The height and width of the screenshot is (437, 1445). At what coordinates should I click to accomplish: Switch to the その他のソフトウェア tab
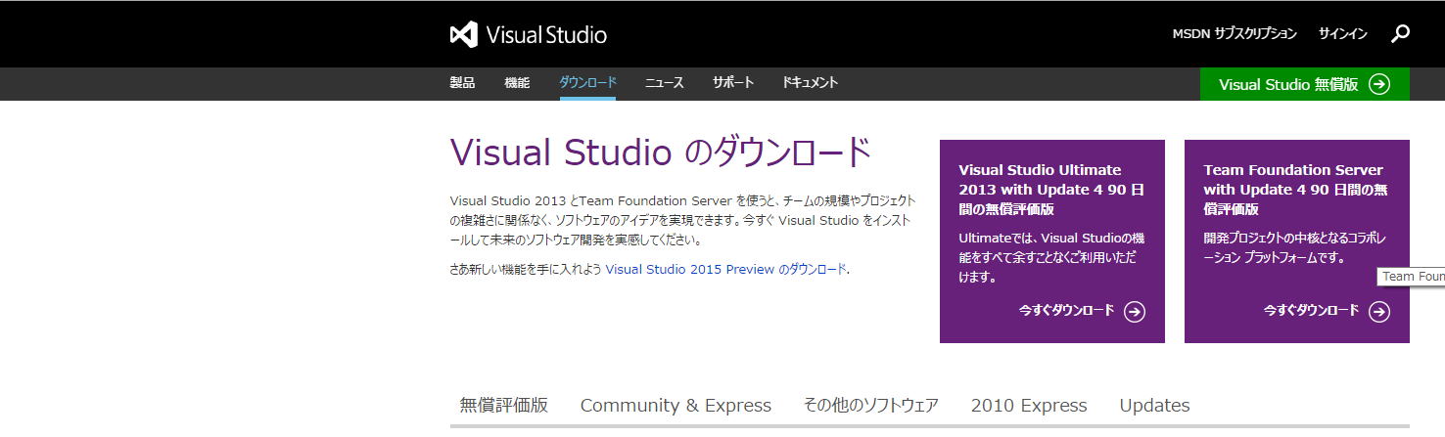pyautogui.click(x=871, y=405)
